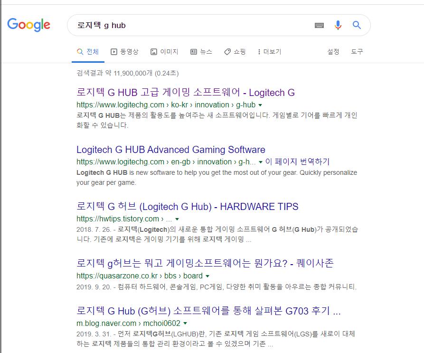Image resolution: width=424 pixels, height=353 pixels.
Task: Click the three-dot icon beside 더보기
Action: (x=259, y=52)
